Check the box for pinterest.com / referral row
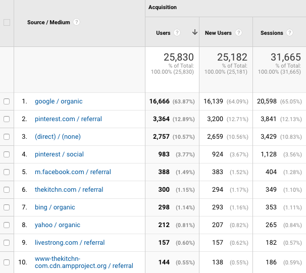The image size is (306, 273). [x=7, y=119]
